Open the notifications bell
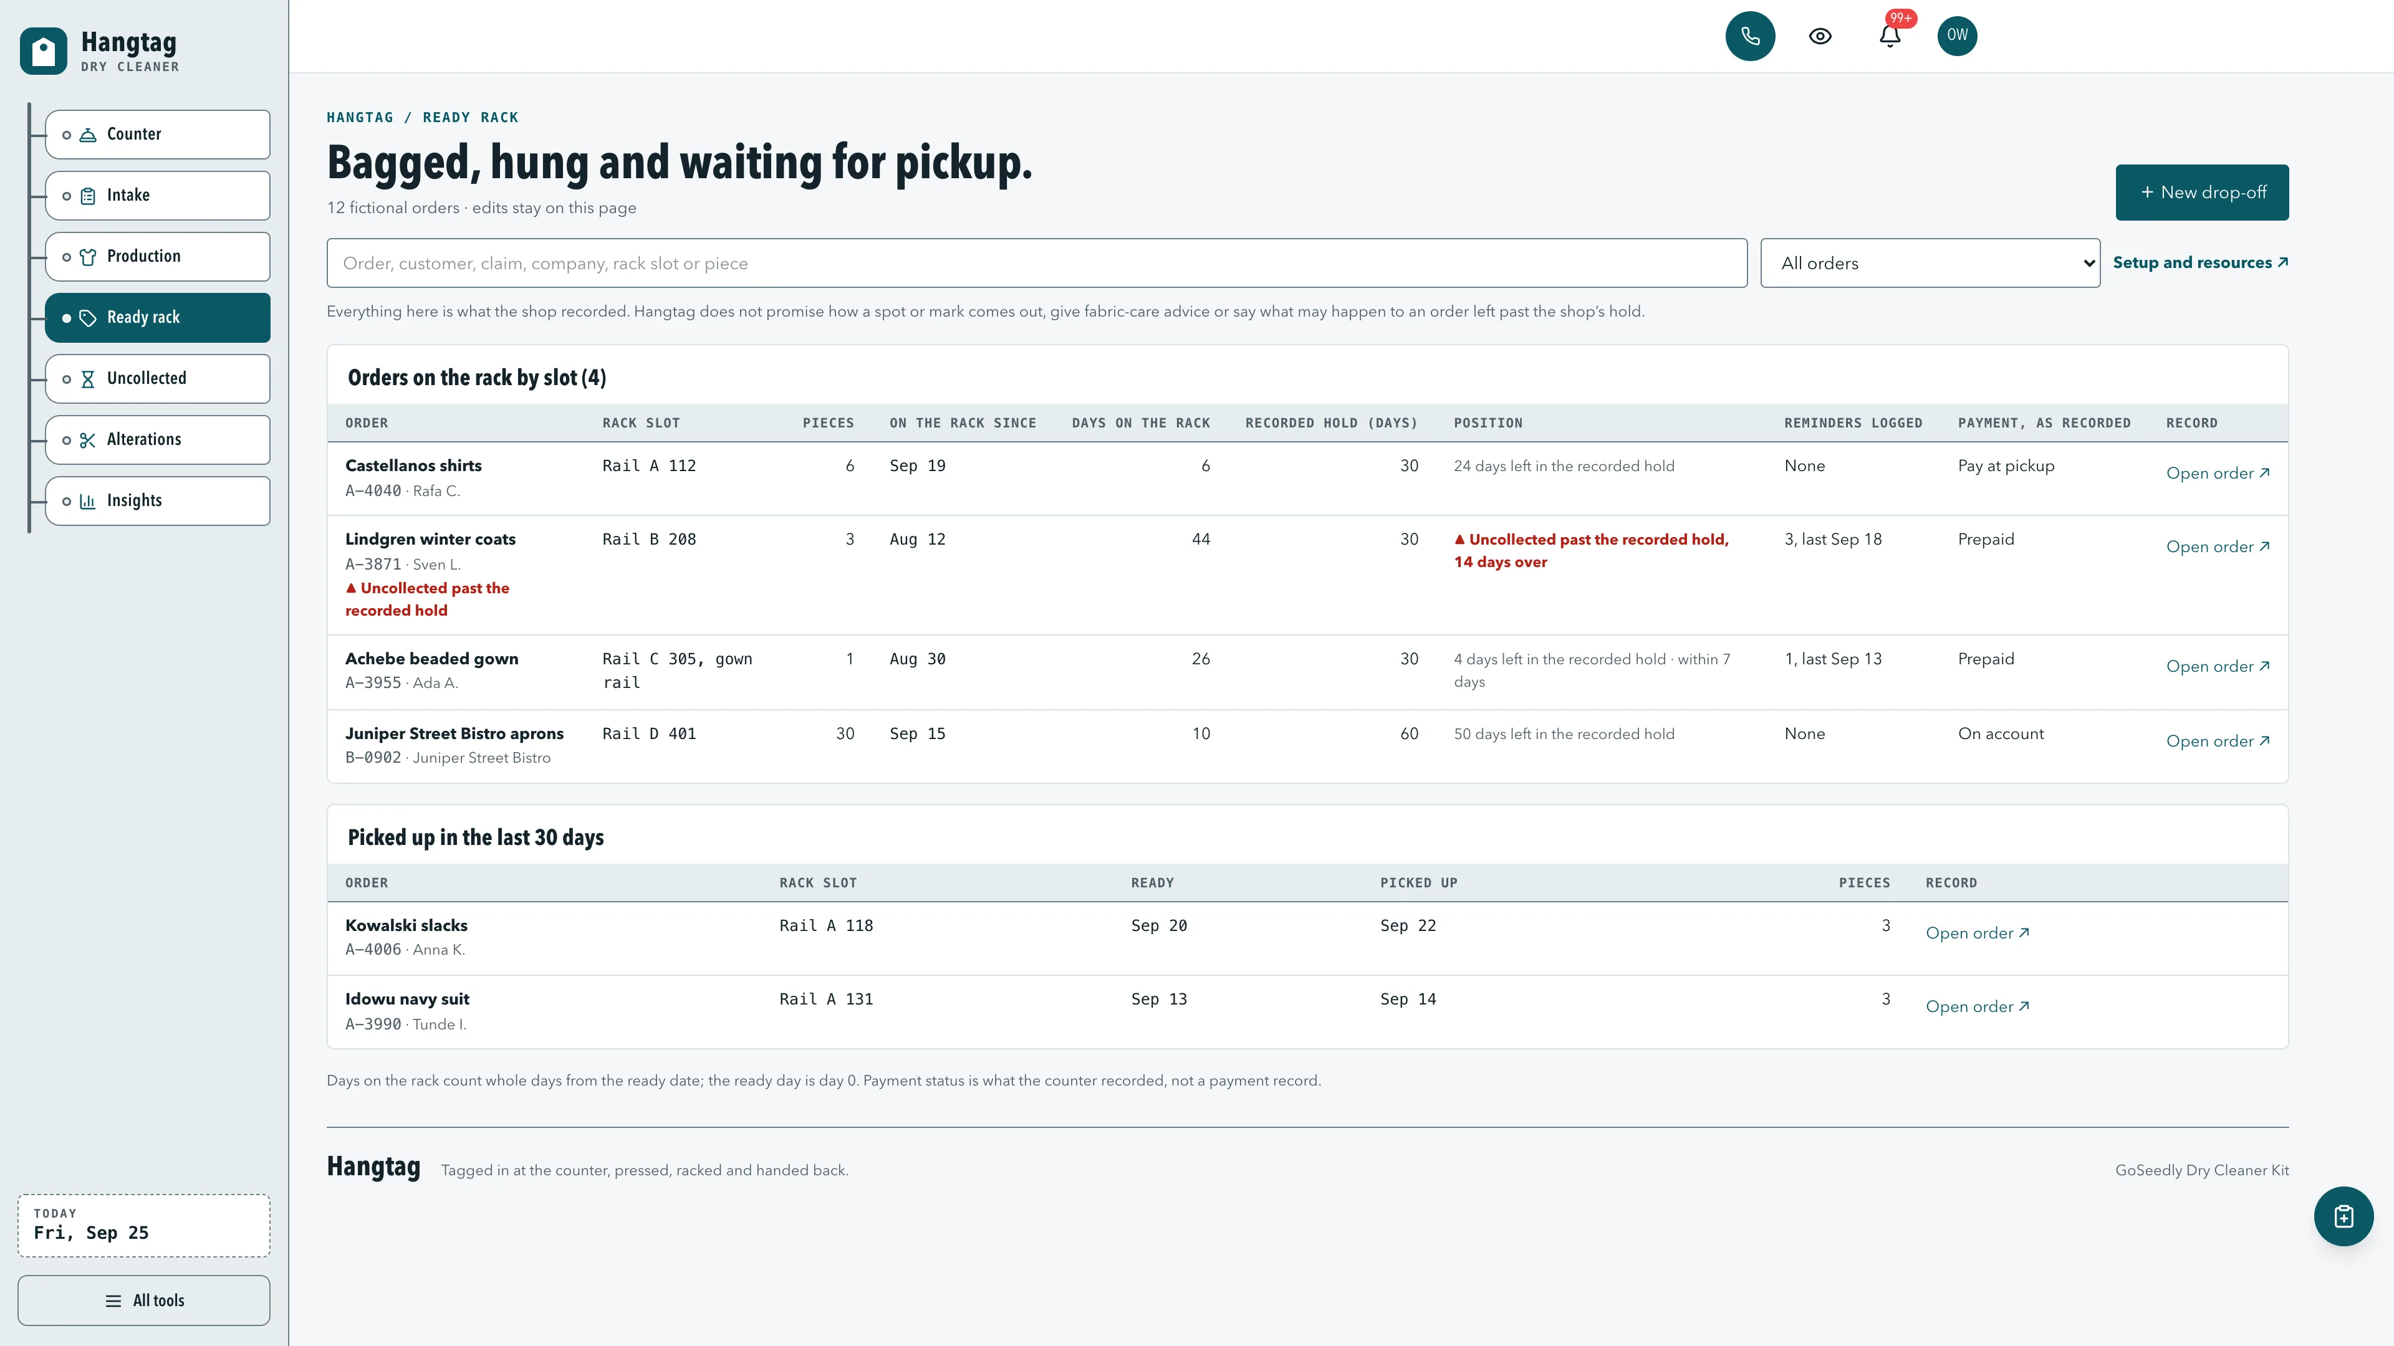Screen dimensions: 2394x1346 click(1890, 36)
